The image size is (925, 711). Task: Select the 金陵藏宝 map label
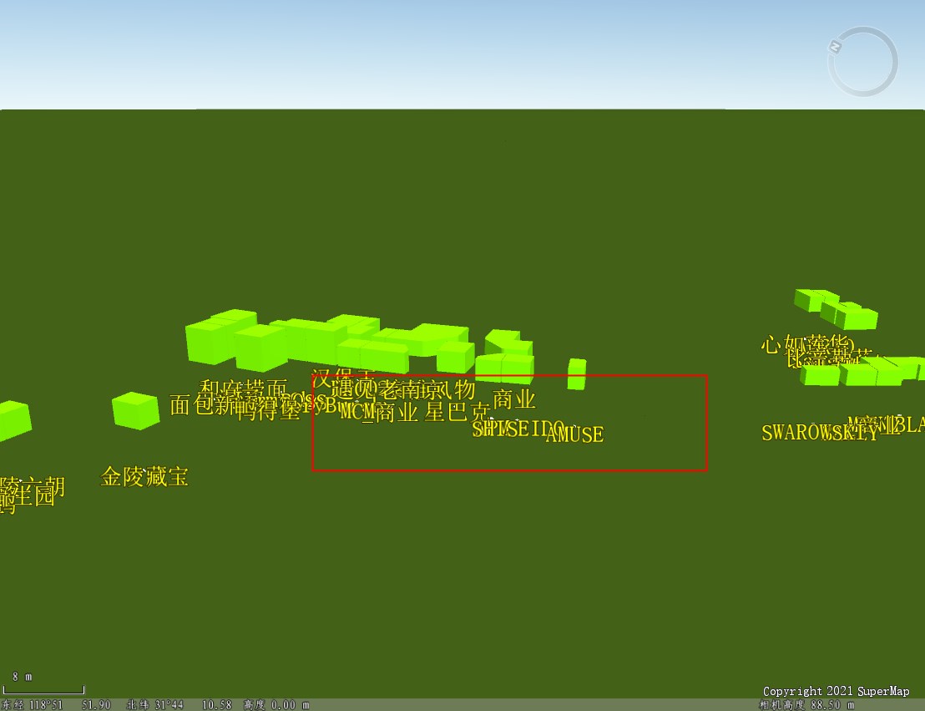point(144,476)
